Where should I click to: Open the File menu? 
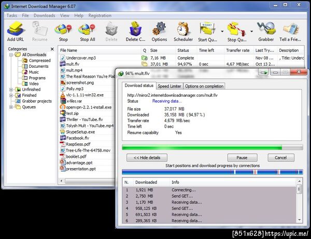click(x=25, y=16)
